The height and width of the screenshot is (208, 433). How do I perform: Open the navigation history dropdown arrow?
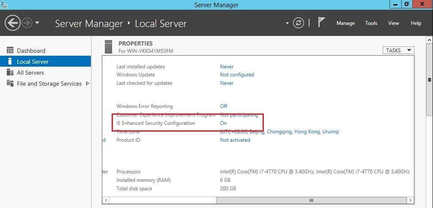[37, 23]
